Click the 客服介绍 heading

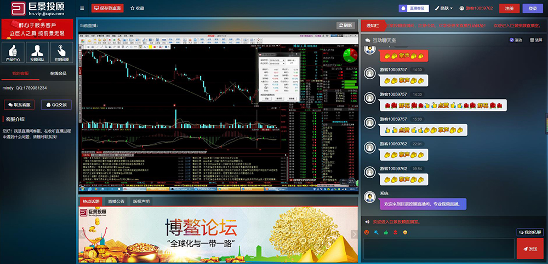click(x=15, y=119)
